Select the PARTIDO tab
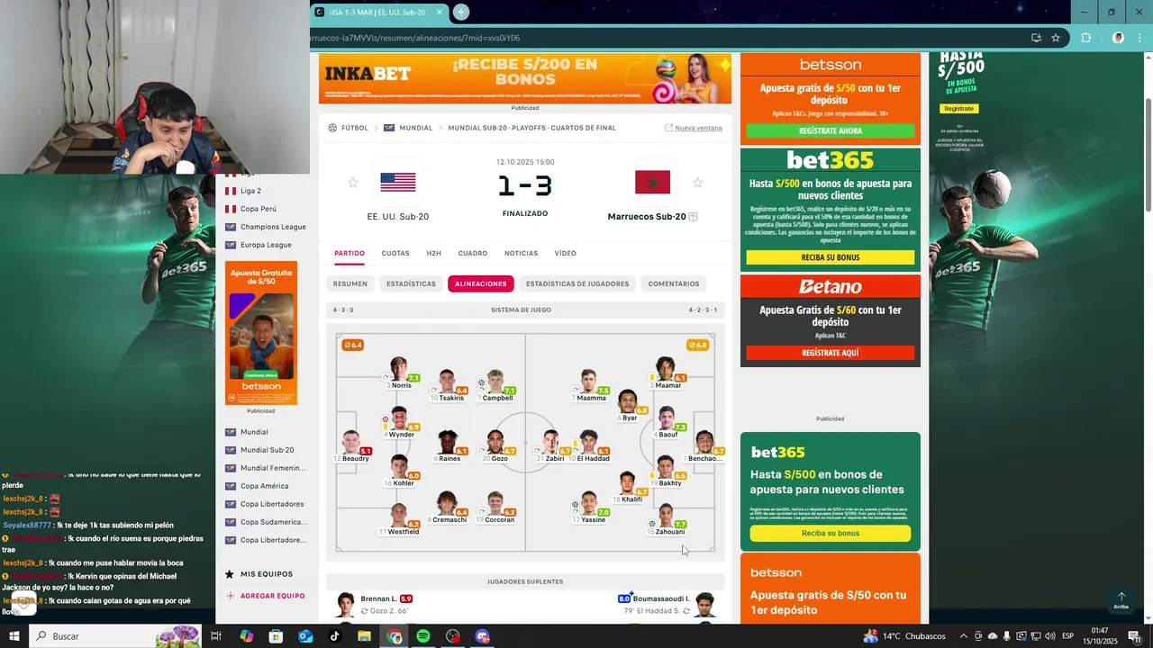Screen dimensions: 1153x648 350,254
